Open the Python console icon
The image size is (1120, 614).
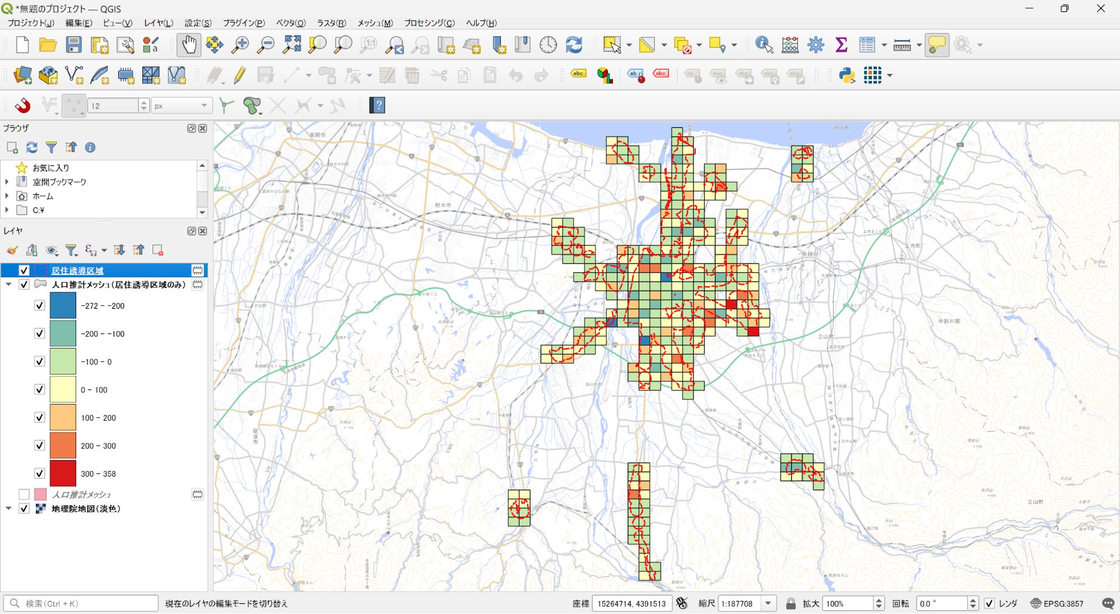click(847, 75)
